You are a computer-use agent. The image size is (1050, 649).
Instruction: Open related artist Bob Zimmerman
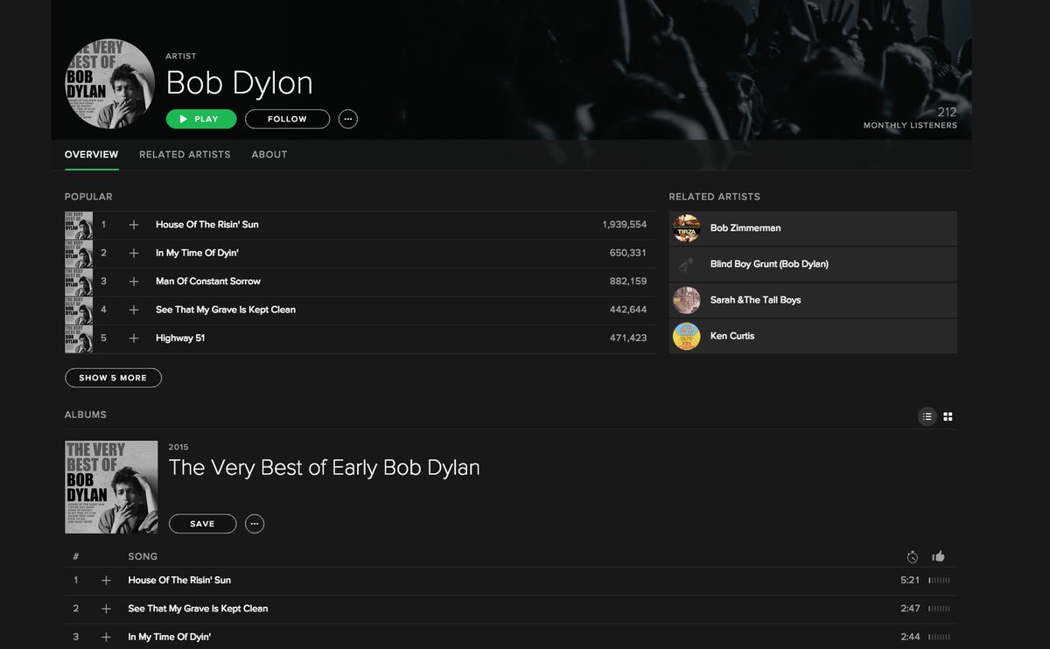tap(745, 228)
